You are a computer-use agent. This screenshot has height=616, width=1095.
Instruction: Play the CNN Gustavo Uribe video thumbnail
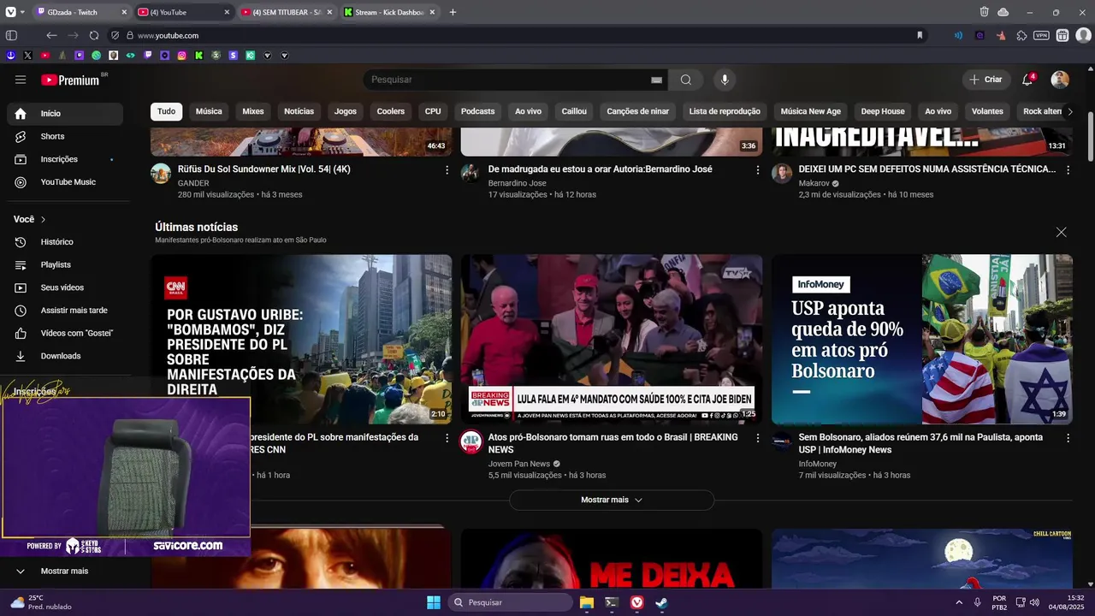(301, 339)
